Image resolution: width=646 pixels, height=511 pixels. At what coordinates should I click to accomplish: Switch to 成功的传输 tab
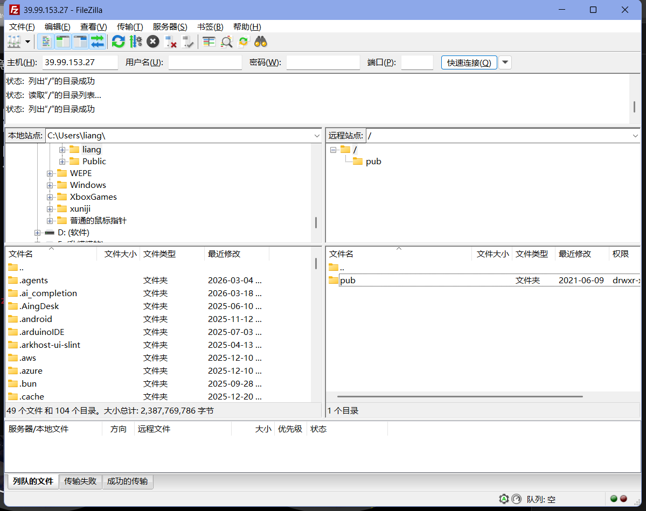127,481
